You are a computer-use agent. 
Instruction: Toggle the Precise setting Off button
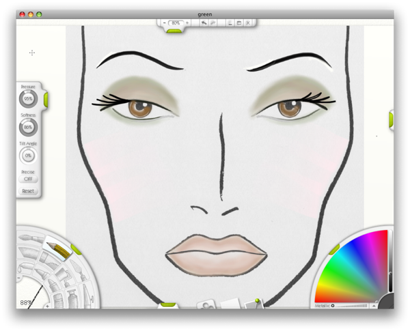pos(28,179)
